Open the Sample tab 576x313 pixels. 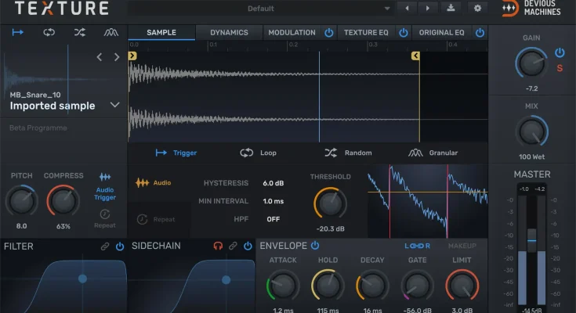point(161,33)
